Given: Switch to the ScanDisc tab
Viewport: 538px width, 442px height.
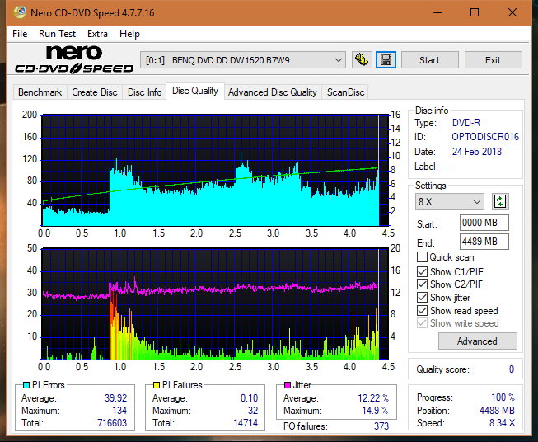Looking at the screenshot, I should tap(345, 92).
